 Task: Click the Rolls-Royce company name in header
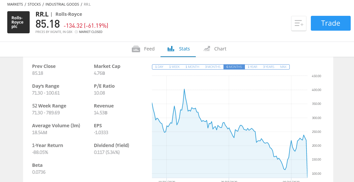click(69, 14)
